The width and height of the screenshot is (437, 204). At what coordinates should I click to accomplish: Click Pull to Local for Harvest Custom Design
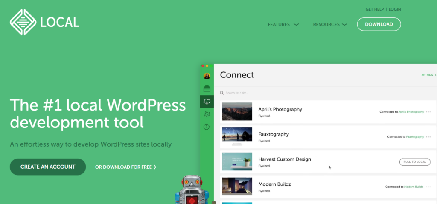(x=414, y=162)
